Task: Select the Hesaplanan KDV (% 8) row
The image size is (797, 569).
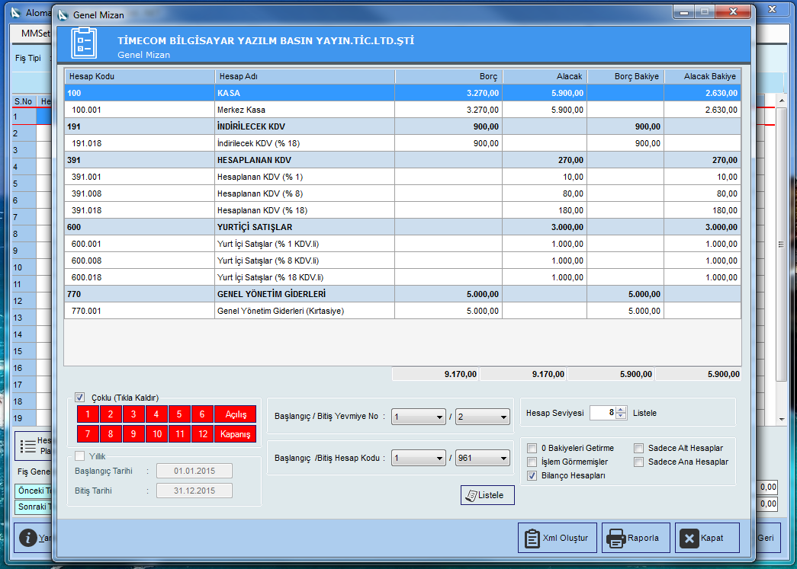Action: coord(403,193)
